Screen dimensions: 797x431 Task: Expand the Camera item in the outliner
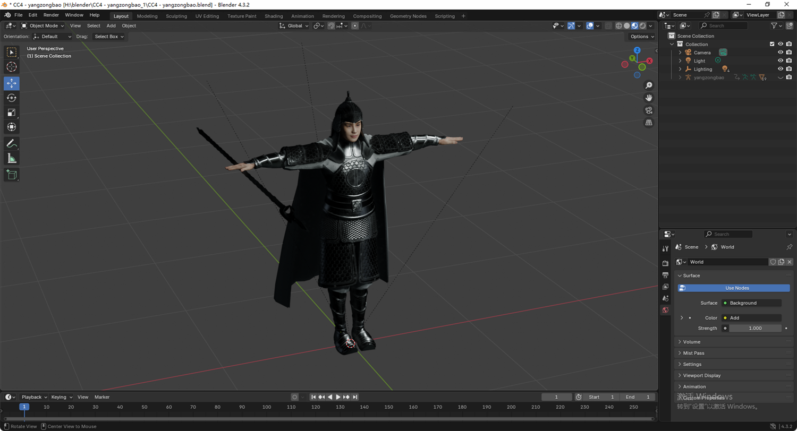pos(680,53)
